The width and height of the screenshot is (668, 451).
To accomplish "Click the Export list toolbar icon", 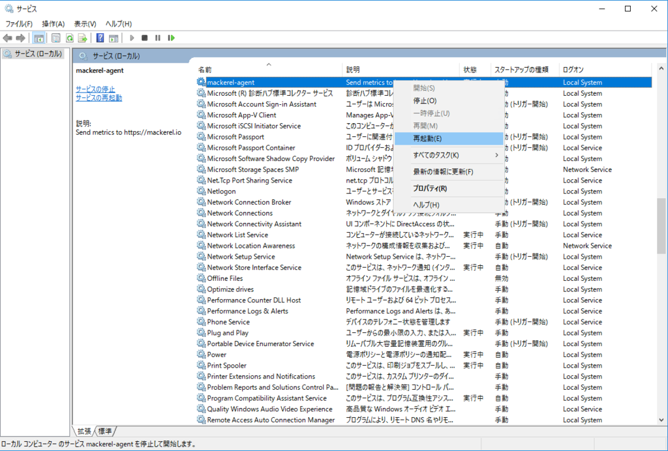I will 83,38.
